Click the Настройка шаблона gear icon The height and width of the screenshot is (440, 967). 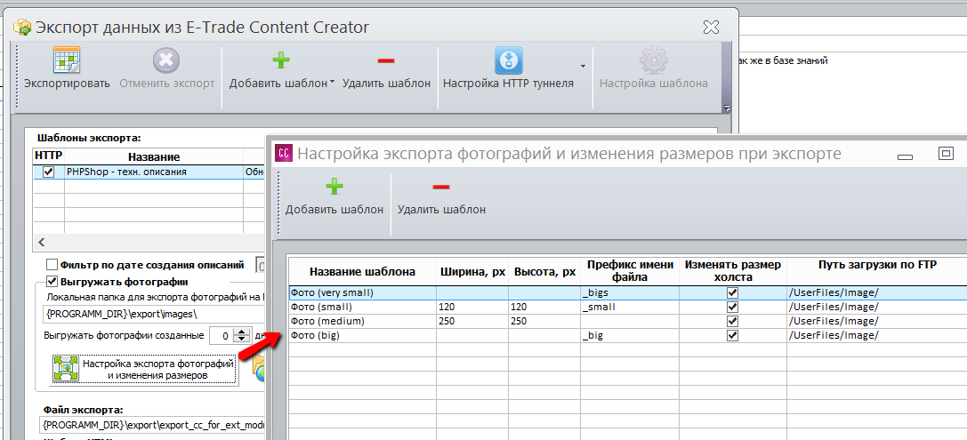(653, 60)
